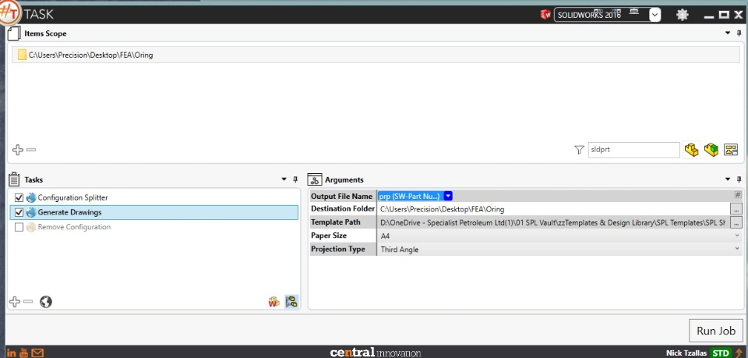Check the Remove Configuration checkbox
Viewport: 748px width, 358px height.
19,227
